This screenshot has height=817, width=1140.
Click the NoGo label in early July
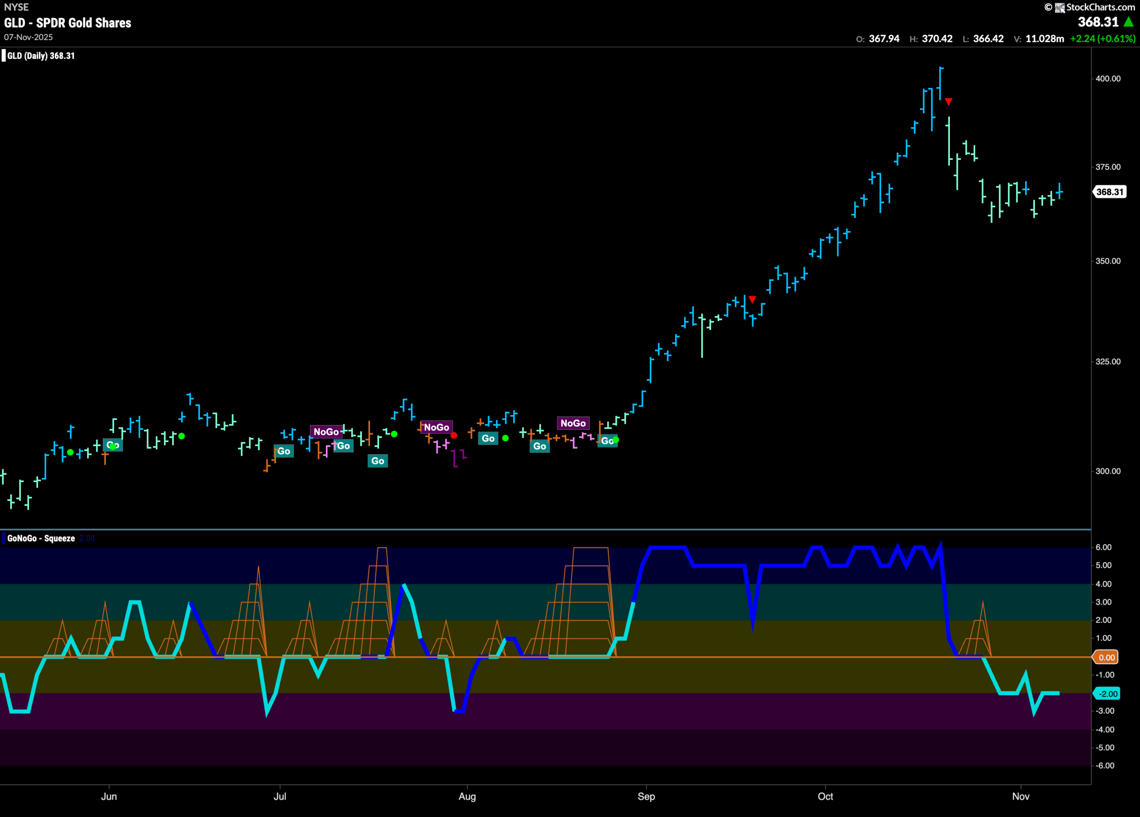tap(326, 431)
